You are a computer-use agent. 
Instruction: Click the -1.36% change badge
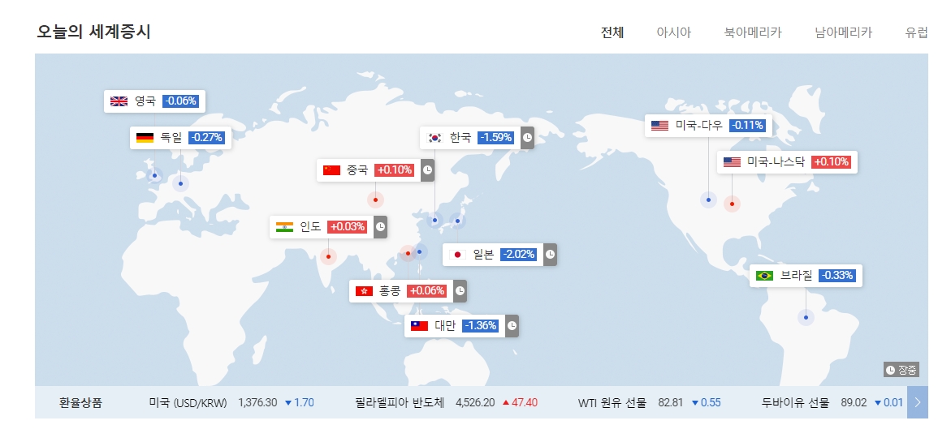tap(481, 326)
